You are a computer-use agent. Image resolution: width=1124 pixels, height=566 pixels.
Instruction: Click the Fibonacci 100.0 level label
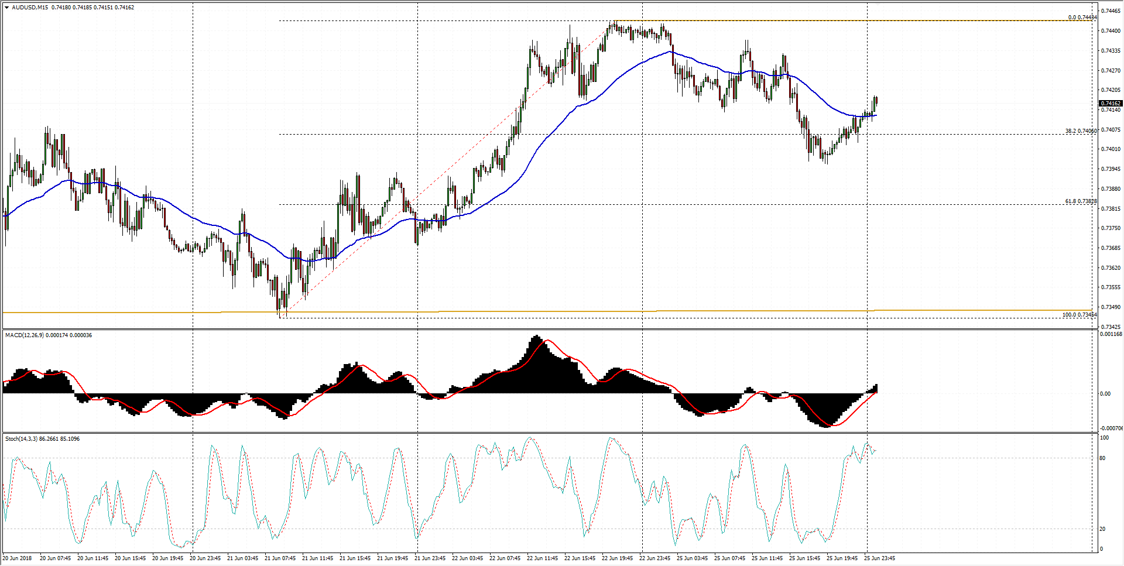click(x=1079, y=315)
